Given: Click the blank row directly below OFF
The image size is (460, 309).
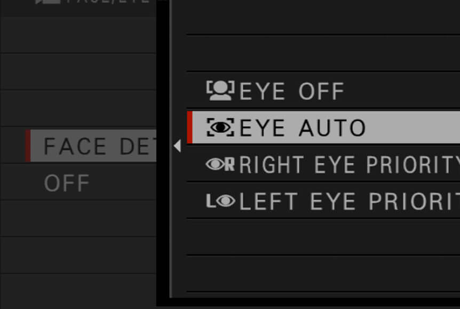Looking at the screenshot, I should click(x=78, y=218).
